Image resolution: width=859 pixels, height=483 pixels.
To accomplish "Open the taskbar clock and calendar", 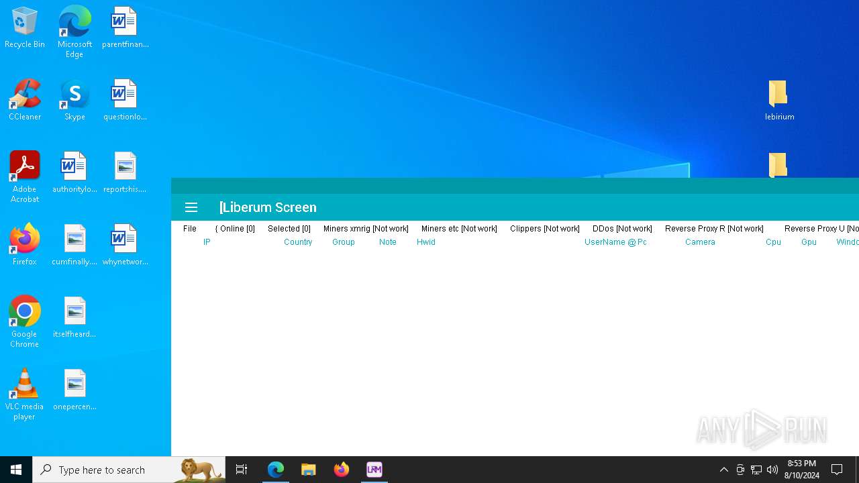I will pos(803,470).
